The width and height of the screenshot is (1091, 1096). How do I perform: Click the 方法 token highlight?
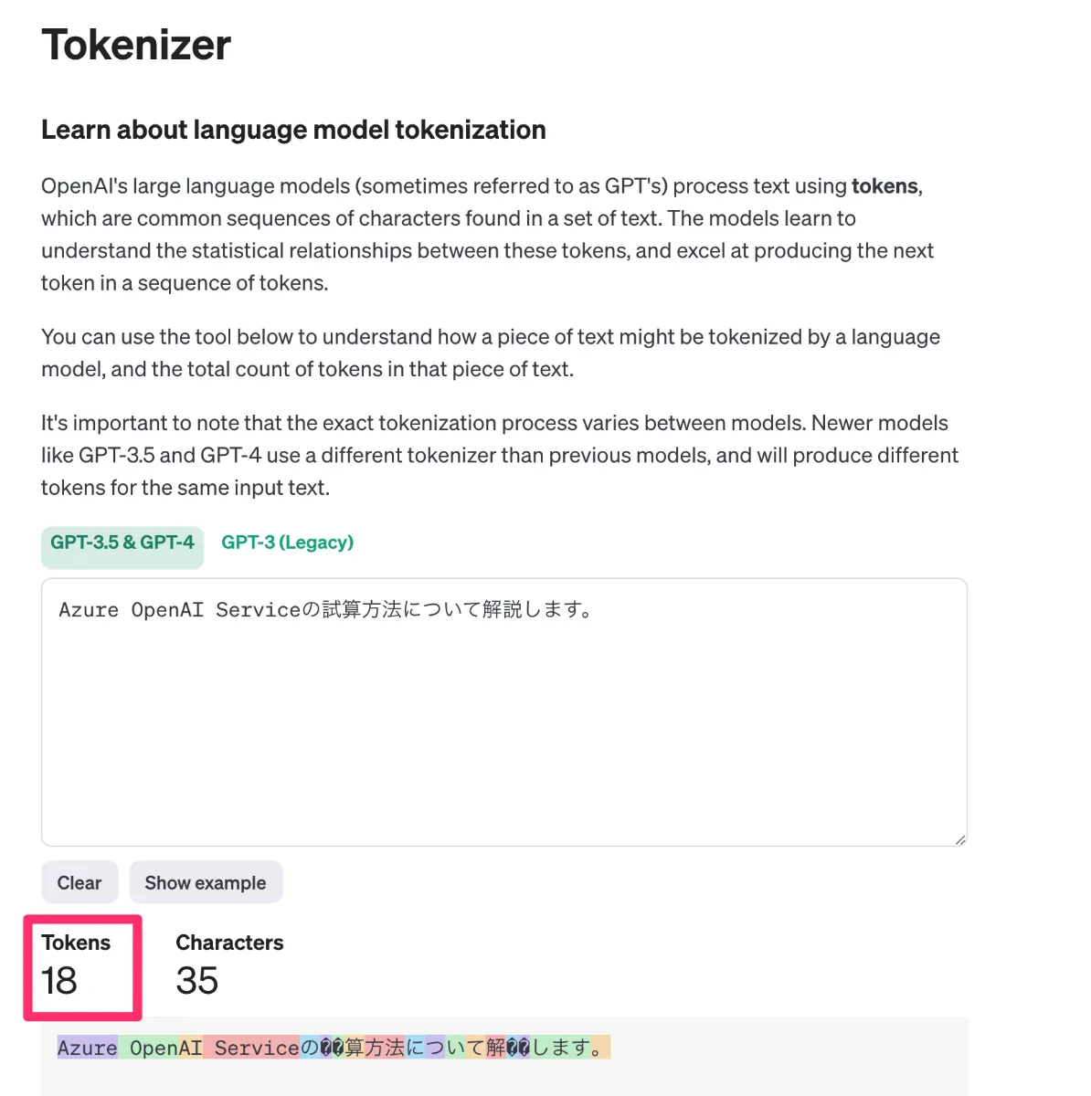coord(385,1048)
